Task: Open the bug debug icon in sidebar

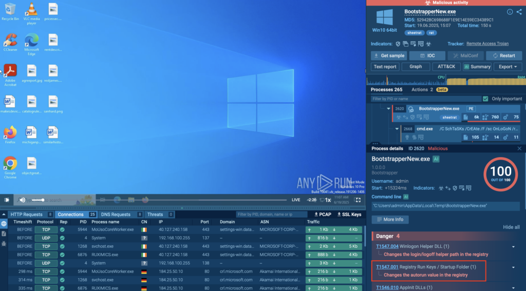Action: click(x=4, y=243)
